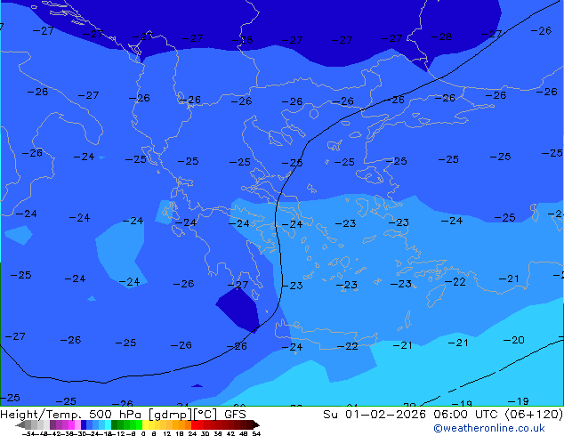Click the '-27' value beside the dark blue polygon near the Peloponnese

pyautogui.click(x=238, y=285)
